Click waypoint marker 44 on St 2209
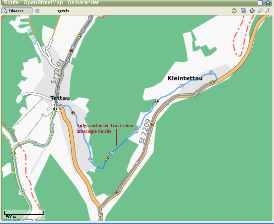This screenshot has height=224, width=274. 117,192
